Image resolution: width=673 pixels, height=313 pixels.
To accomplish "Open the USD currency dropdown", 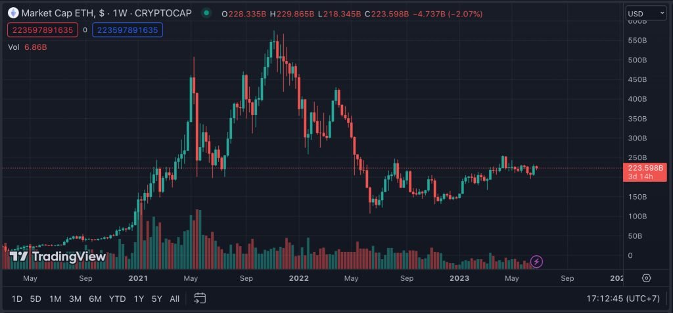I will [x=646, y=14].
